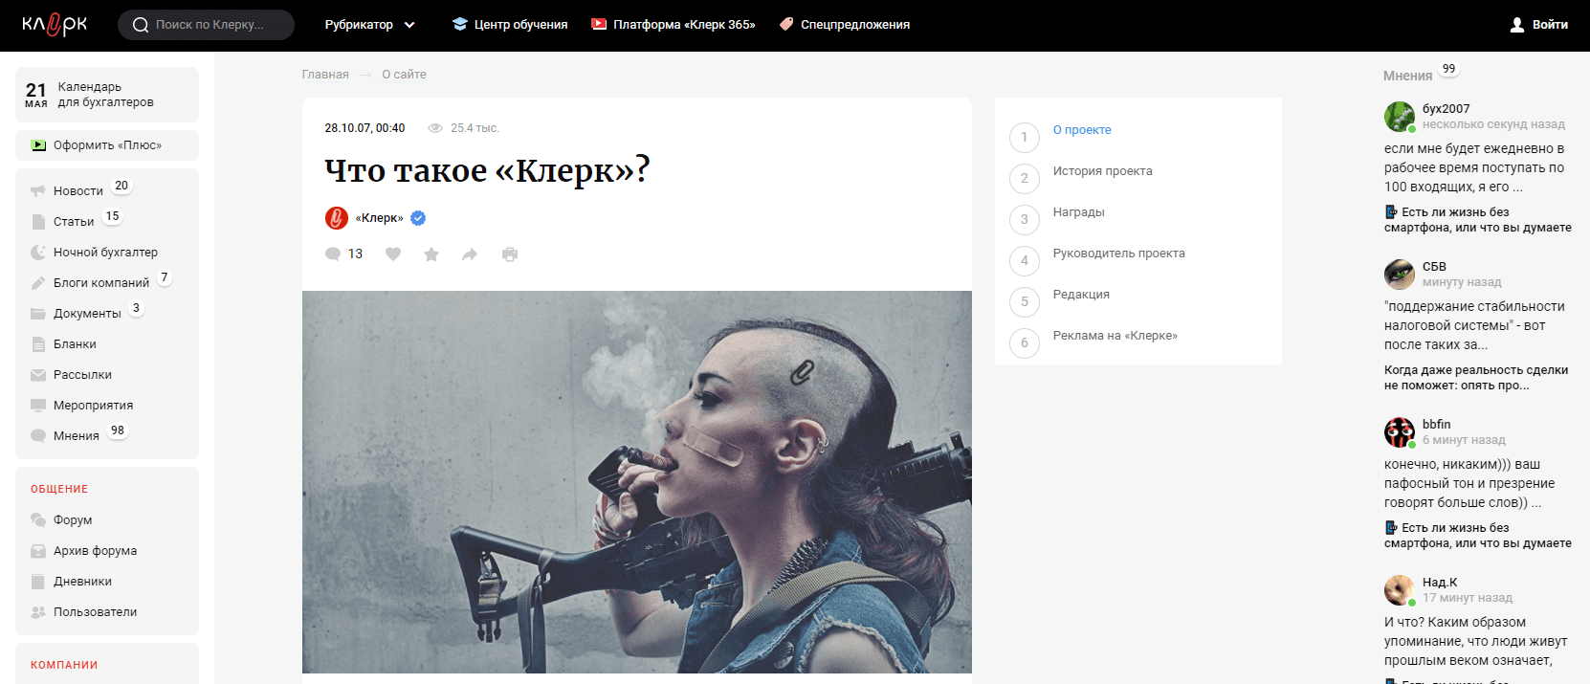
Task: Open Дневники in sidebar
Action: click(82, 581)
